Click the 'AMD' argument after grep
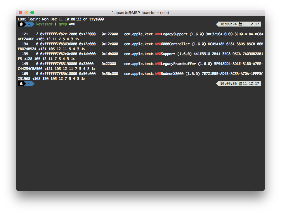 [x=72, y=24]
